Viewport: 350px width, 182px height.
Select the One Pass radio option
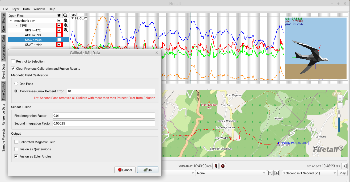[x=16, y=84]
